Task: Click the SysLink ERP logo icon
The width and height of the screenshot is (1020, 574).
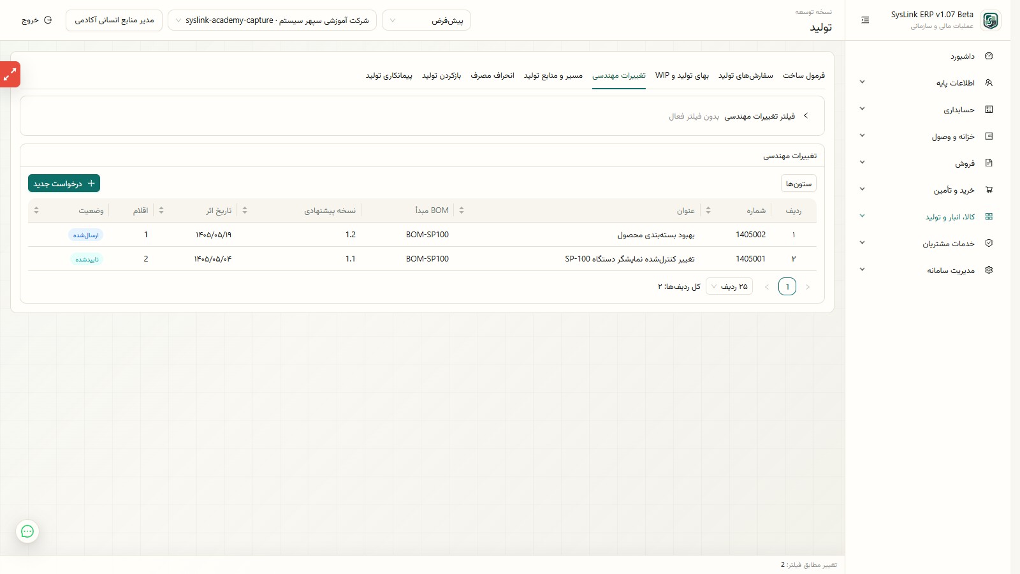Action: [991, 20]
